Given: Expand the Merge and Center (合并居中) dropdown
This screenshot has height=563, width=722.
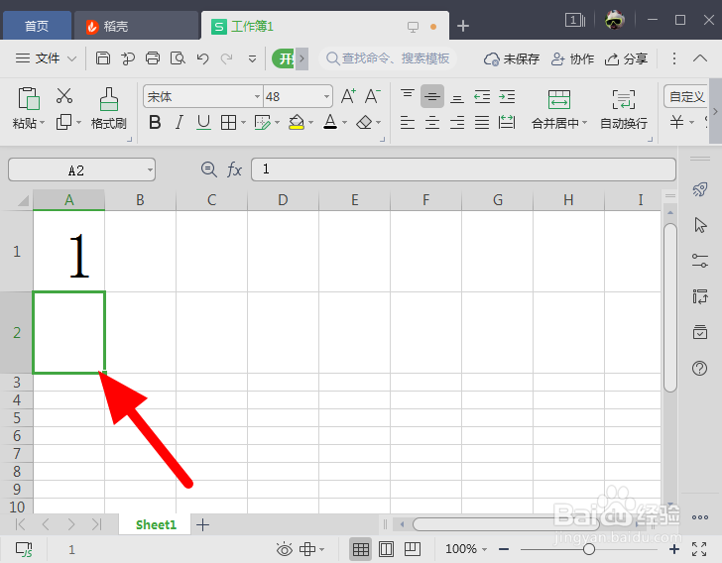Looking at the screenshot, I should (585, 123).
